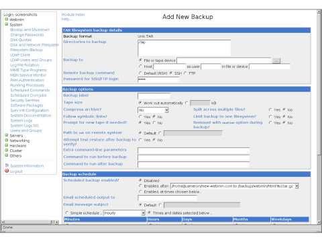Viewport: 322px width, 242px height.
Task: Select the Simple schedule radio button
Action: coord(66,212)
